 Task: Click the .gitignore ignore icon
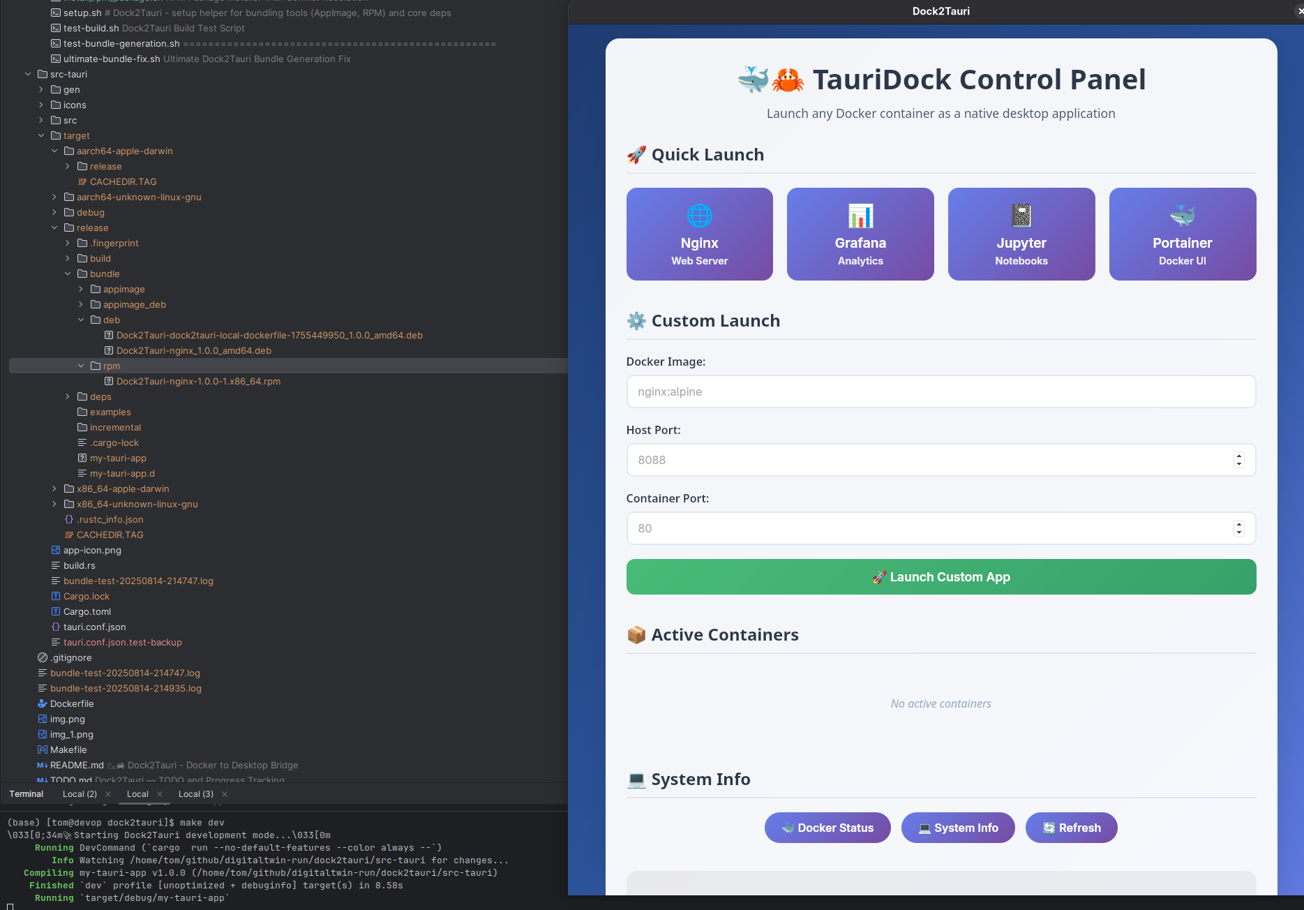(x=42, y=657)
